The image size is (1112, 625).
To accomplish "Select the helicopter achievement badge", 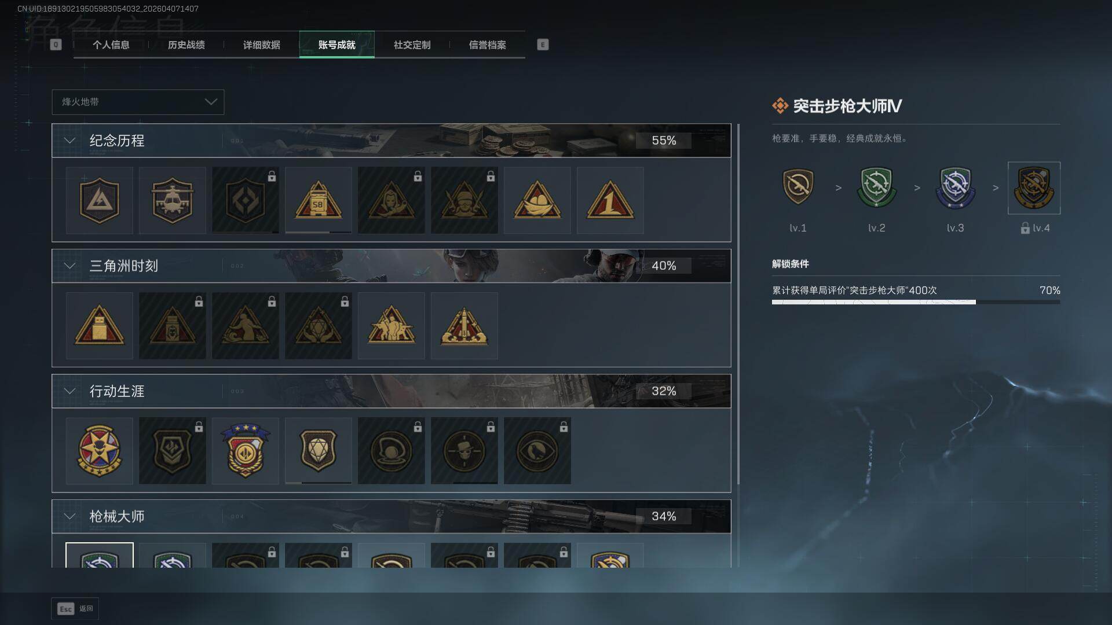I will (172, 200).
